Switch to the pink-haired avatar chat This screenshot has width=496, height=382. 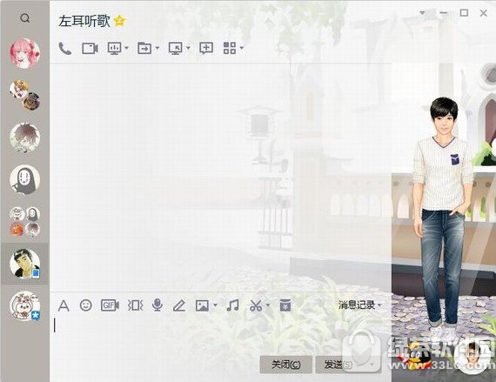24,53
